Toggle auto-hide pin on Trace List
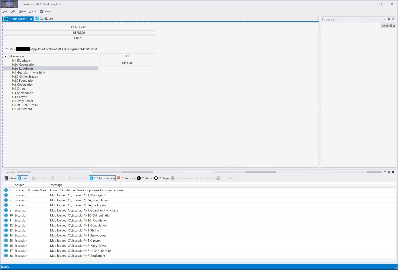The width and height of the screenshot is (398, 270). (389, 172)
